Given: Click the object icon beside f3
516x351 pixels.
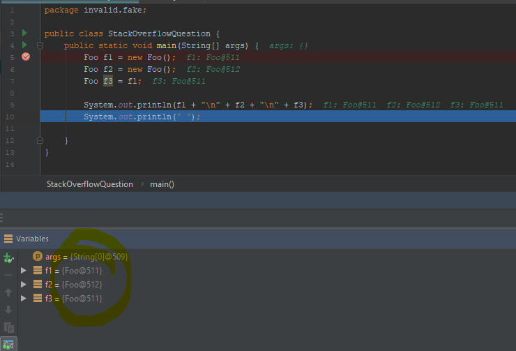Looking at the screenshot, I should click(38, 299).
